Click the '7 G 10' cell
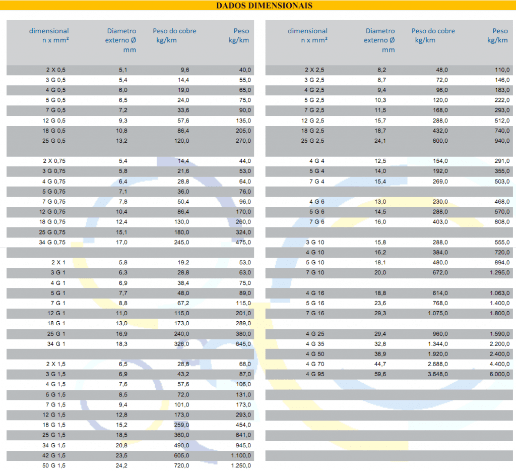This screenshot has height=471, width=516. [x=315, y=272]
